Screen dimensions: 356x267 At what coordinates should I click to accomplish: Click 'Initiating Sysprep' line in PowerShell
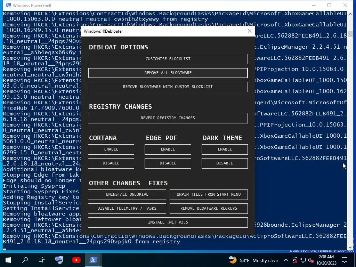click(x=34, y=186)
